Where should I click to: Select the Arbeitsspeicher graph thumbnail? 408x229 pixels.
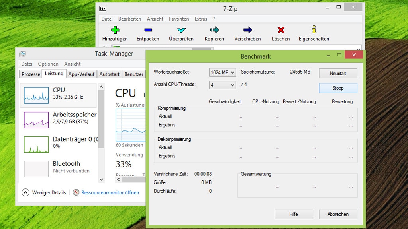click(36, 120)
